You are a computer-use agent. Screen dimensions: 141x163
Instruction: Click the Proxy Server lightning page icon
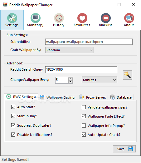[x=82, y=97]
